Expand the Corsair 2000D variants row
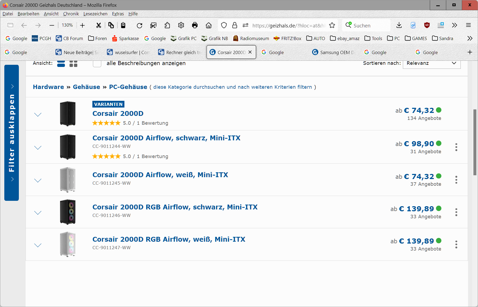The height and width of the screenshot is (307, 478). [38, 115]
